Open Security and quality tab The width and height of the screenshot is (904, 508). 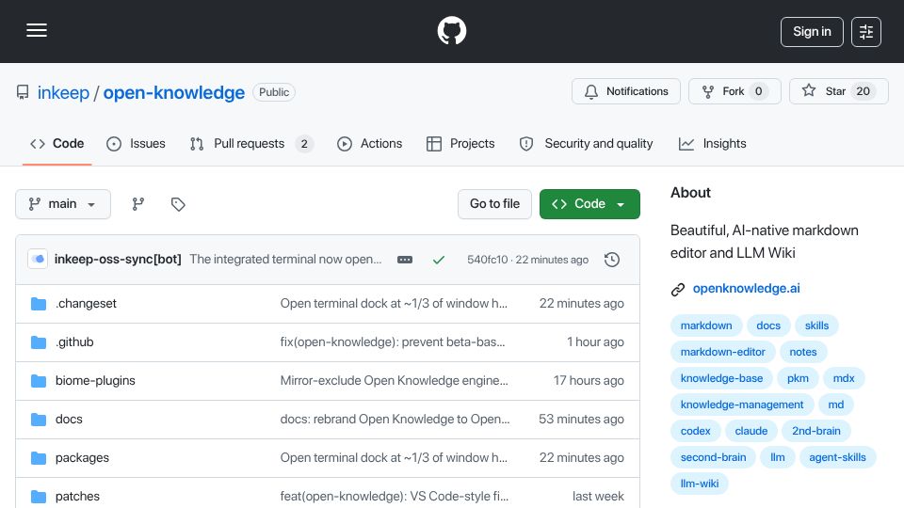click(x=587, y=143)
